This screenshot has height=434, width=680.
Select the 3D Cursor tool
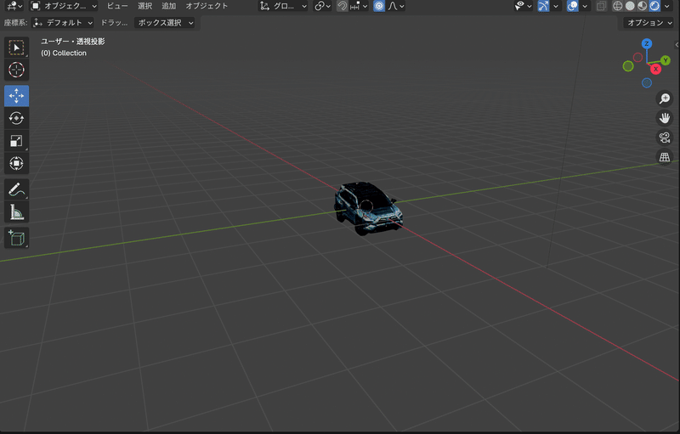coord(16,70)
